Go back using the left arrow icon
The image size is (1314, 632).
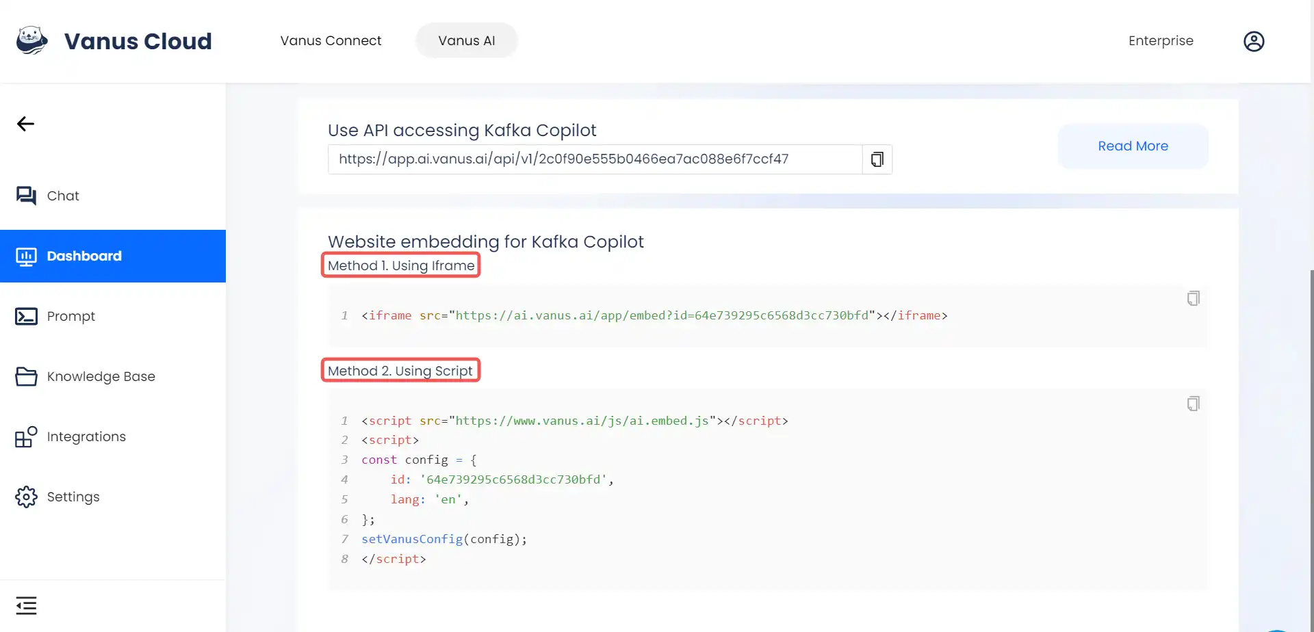tap(25, 124)
